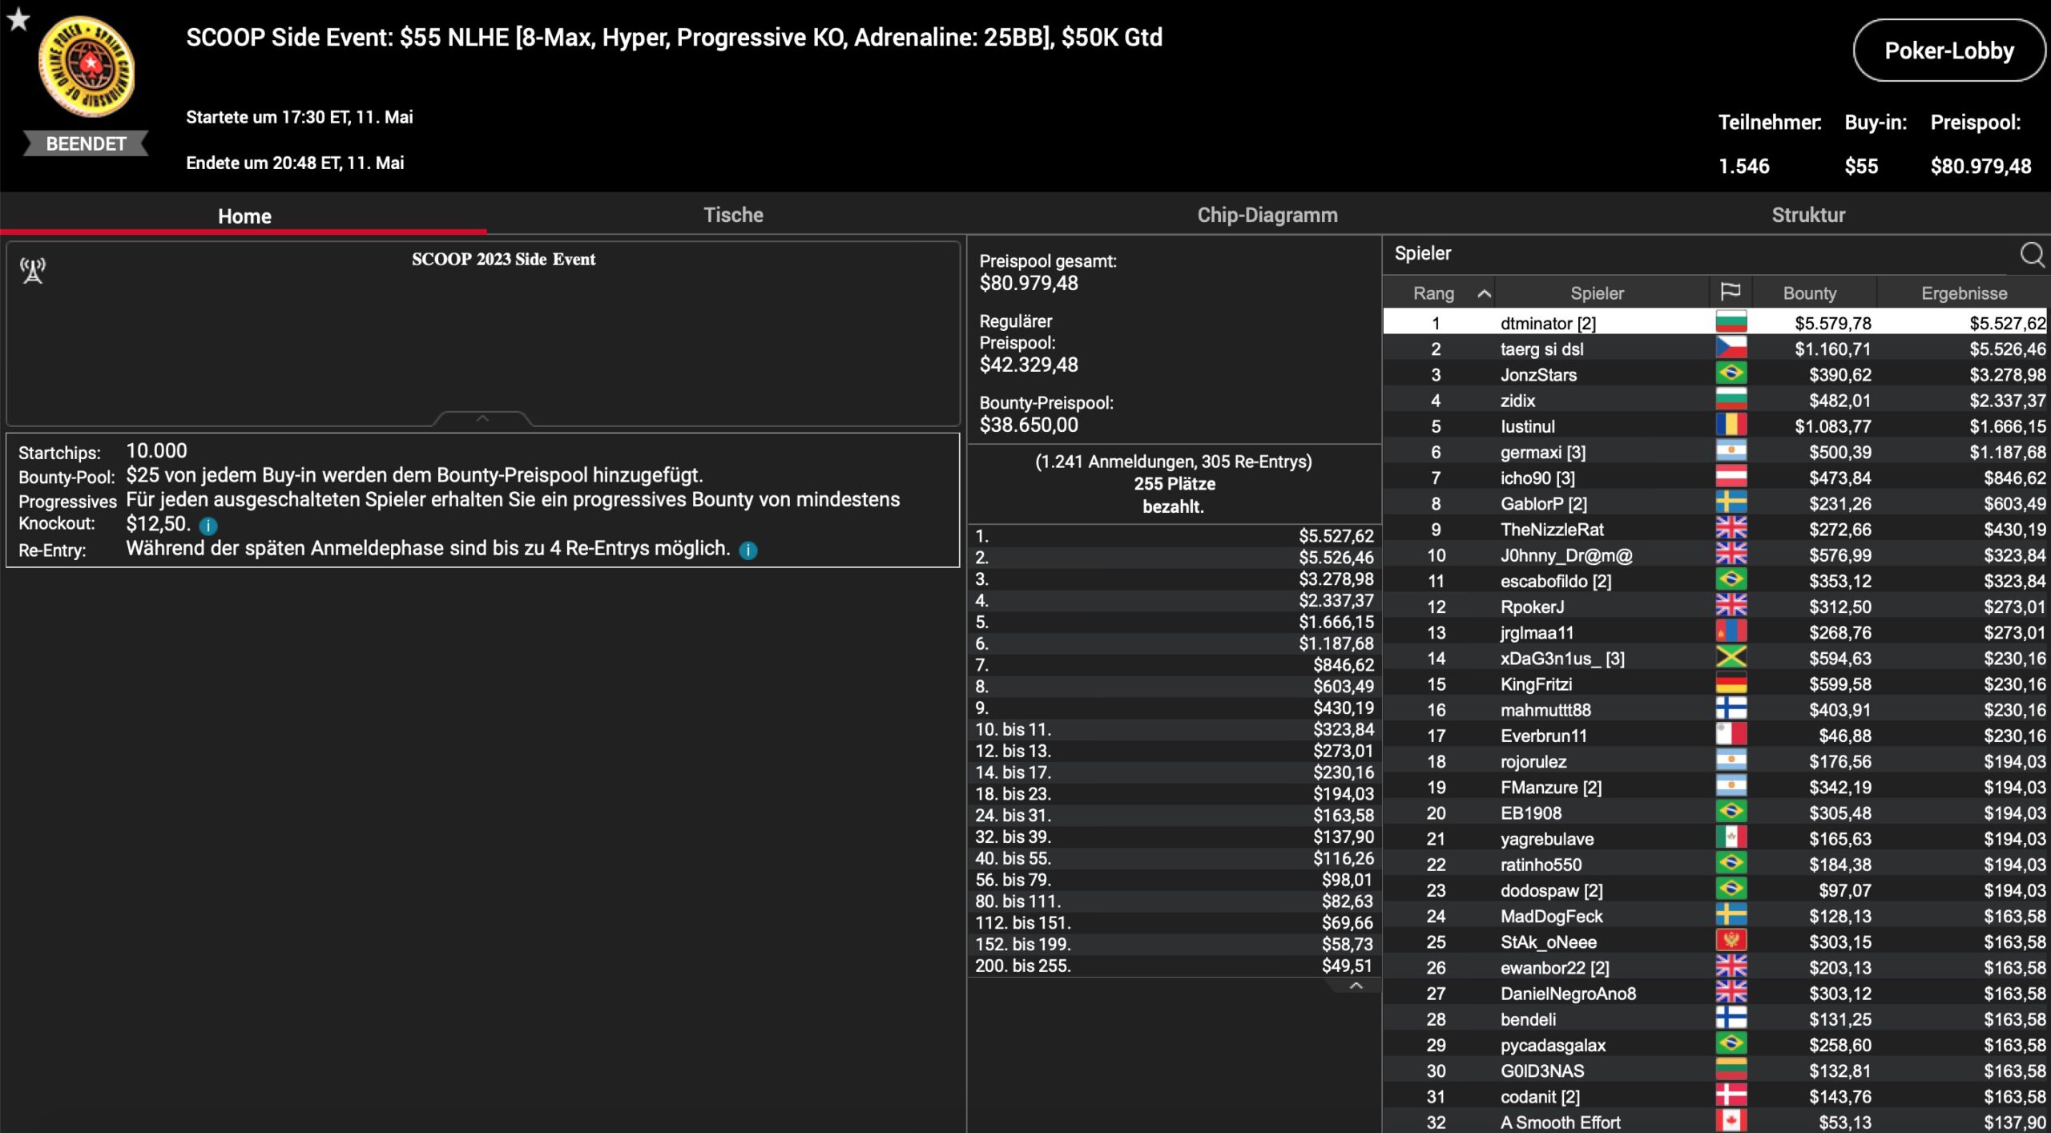Click the broadcast antenna icon
The height and width of the screenshot is (1133, 2051).
(33, 271)
